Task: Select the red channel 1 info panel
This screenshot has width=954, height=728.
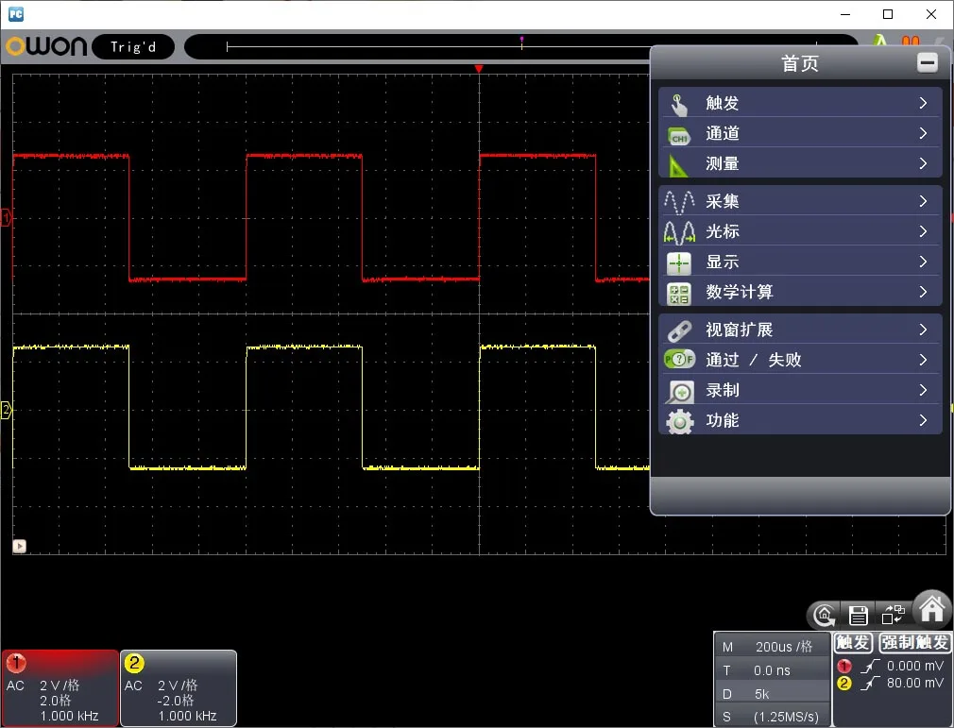Action: (x=60, y=687)
